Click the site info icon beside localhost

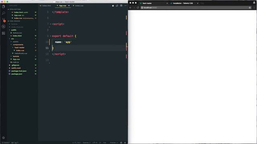coord(142,8)
